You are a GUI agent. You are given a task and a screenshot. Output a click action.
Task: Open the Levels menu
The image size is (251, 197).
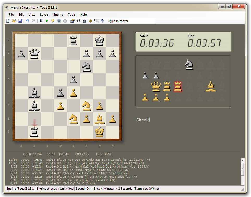(44, 15)
